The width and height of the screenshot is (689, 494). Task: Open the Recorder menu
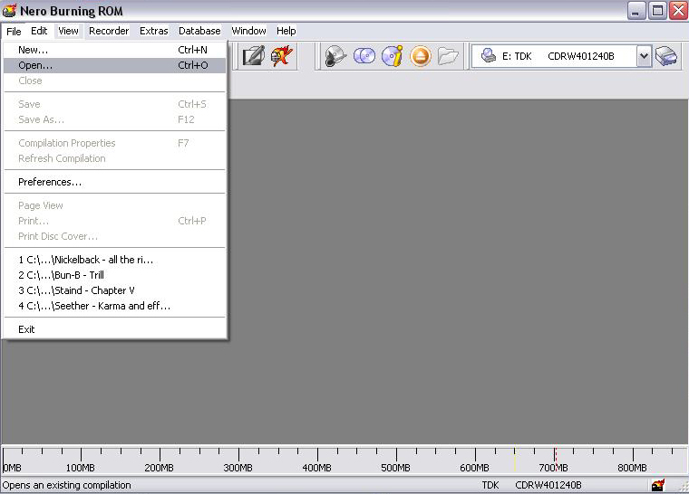(x=109, y=31)
